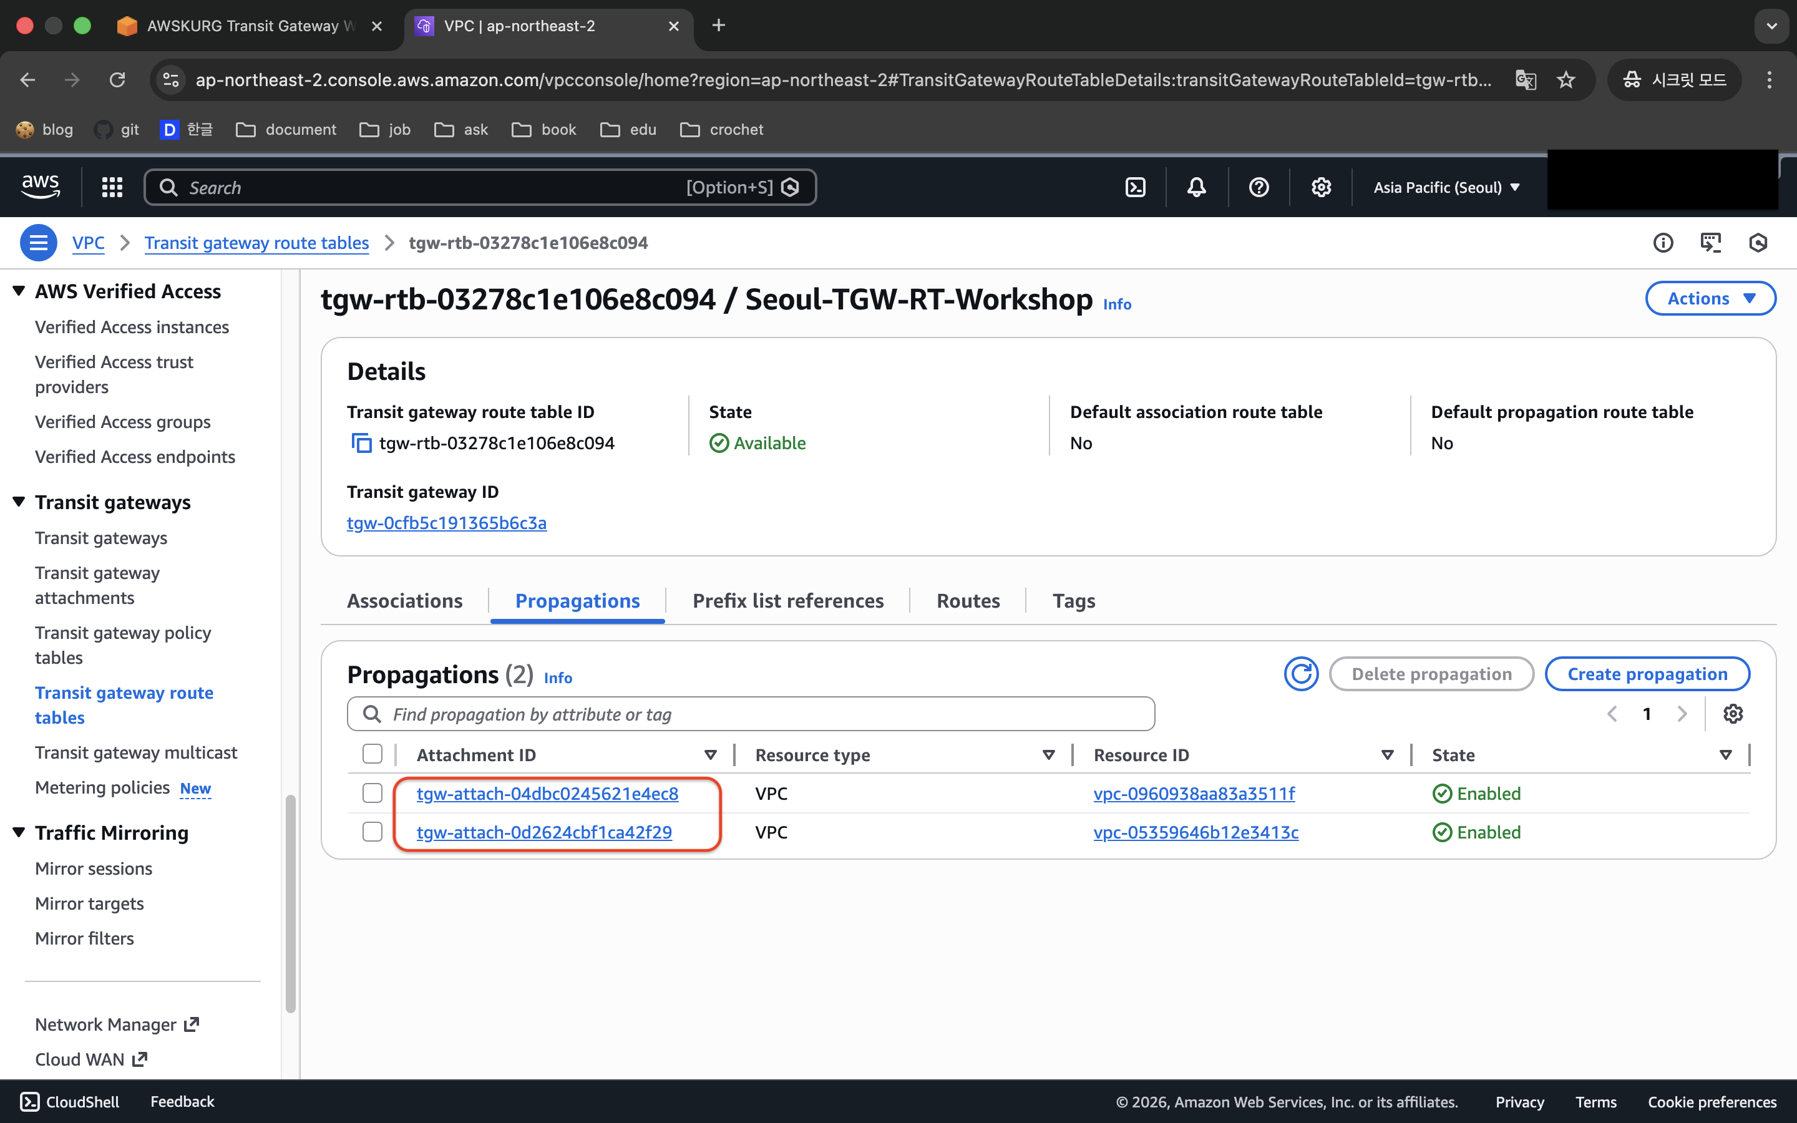Select checkbox for tgw-attach-04dbc0245621e4ec8 row

372,793
